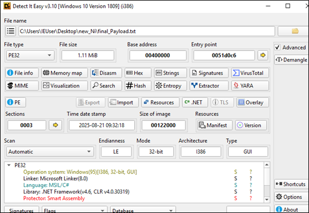
Task: View the Version resource
Action: click(x=251, y=125)
